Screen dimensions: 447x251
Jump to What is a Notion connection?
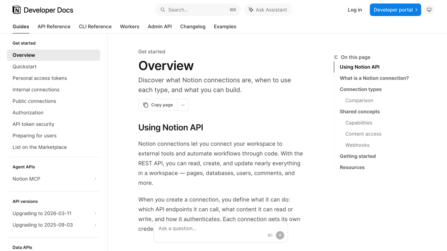click(374, 78)
